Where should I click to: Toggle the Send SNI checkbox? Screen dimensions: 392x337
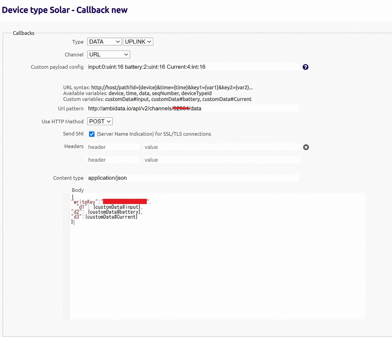coord(92,134)
